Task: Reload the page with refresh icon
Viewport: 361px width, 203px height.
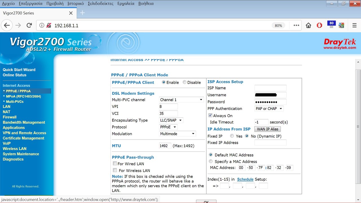Action: point(29,25)
